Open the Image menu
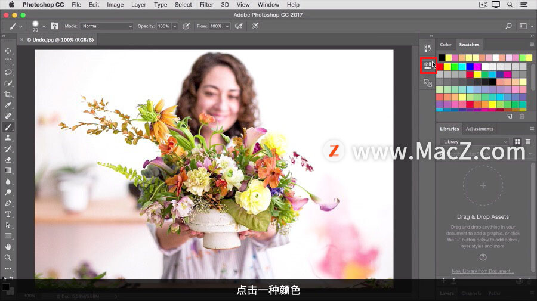 tap(115, 4)
